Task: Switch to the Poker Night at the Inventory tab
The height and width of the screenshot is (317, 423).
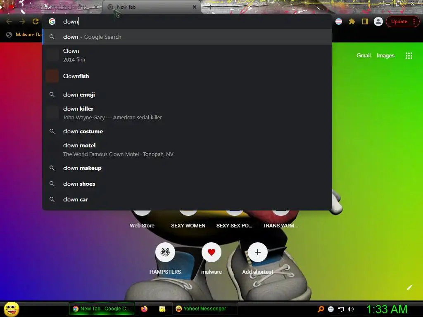Action: [x=51, y=7]
